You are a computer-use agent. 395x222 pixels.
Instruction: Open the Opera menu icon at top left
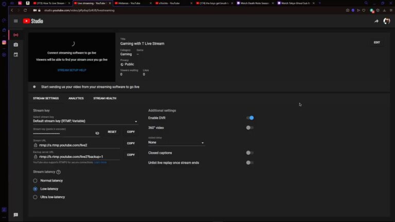click(x=4, y=4)
